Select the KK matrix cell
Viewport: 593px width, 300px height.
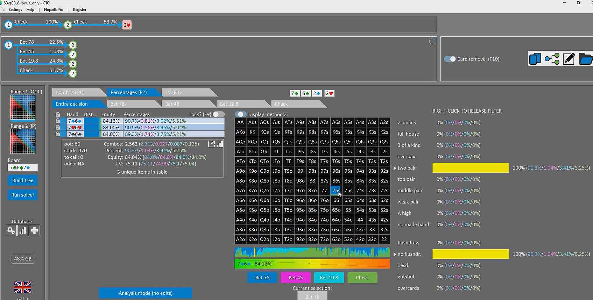click(252, 132)
